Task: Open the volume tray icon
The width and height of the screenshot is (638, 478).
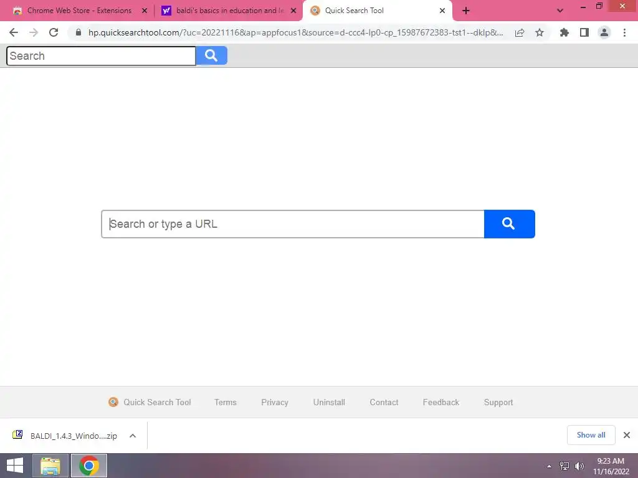Action: (579, 466)
